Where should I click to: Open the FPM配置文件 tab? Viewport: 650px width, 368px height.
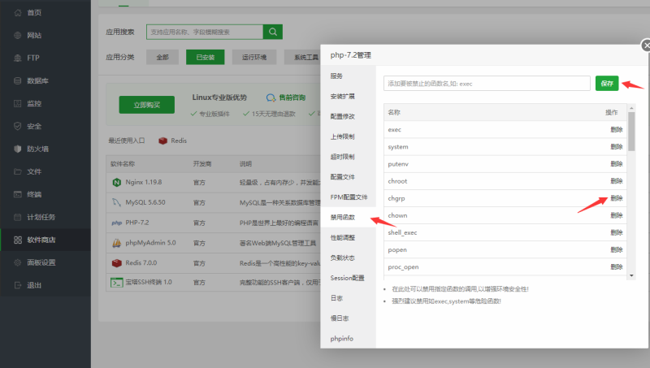349,197
